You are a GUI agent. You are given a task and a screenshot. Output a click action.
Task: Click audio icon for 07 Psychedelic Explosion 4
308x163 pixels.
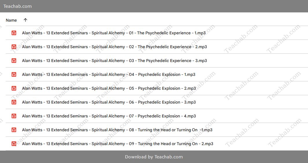[14, 116]
